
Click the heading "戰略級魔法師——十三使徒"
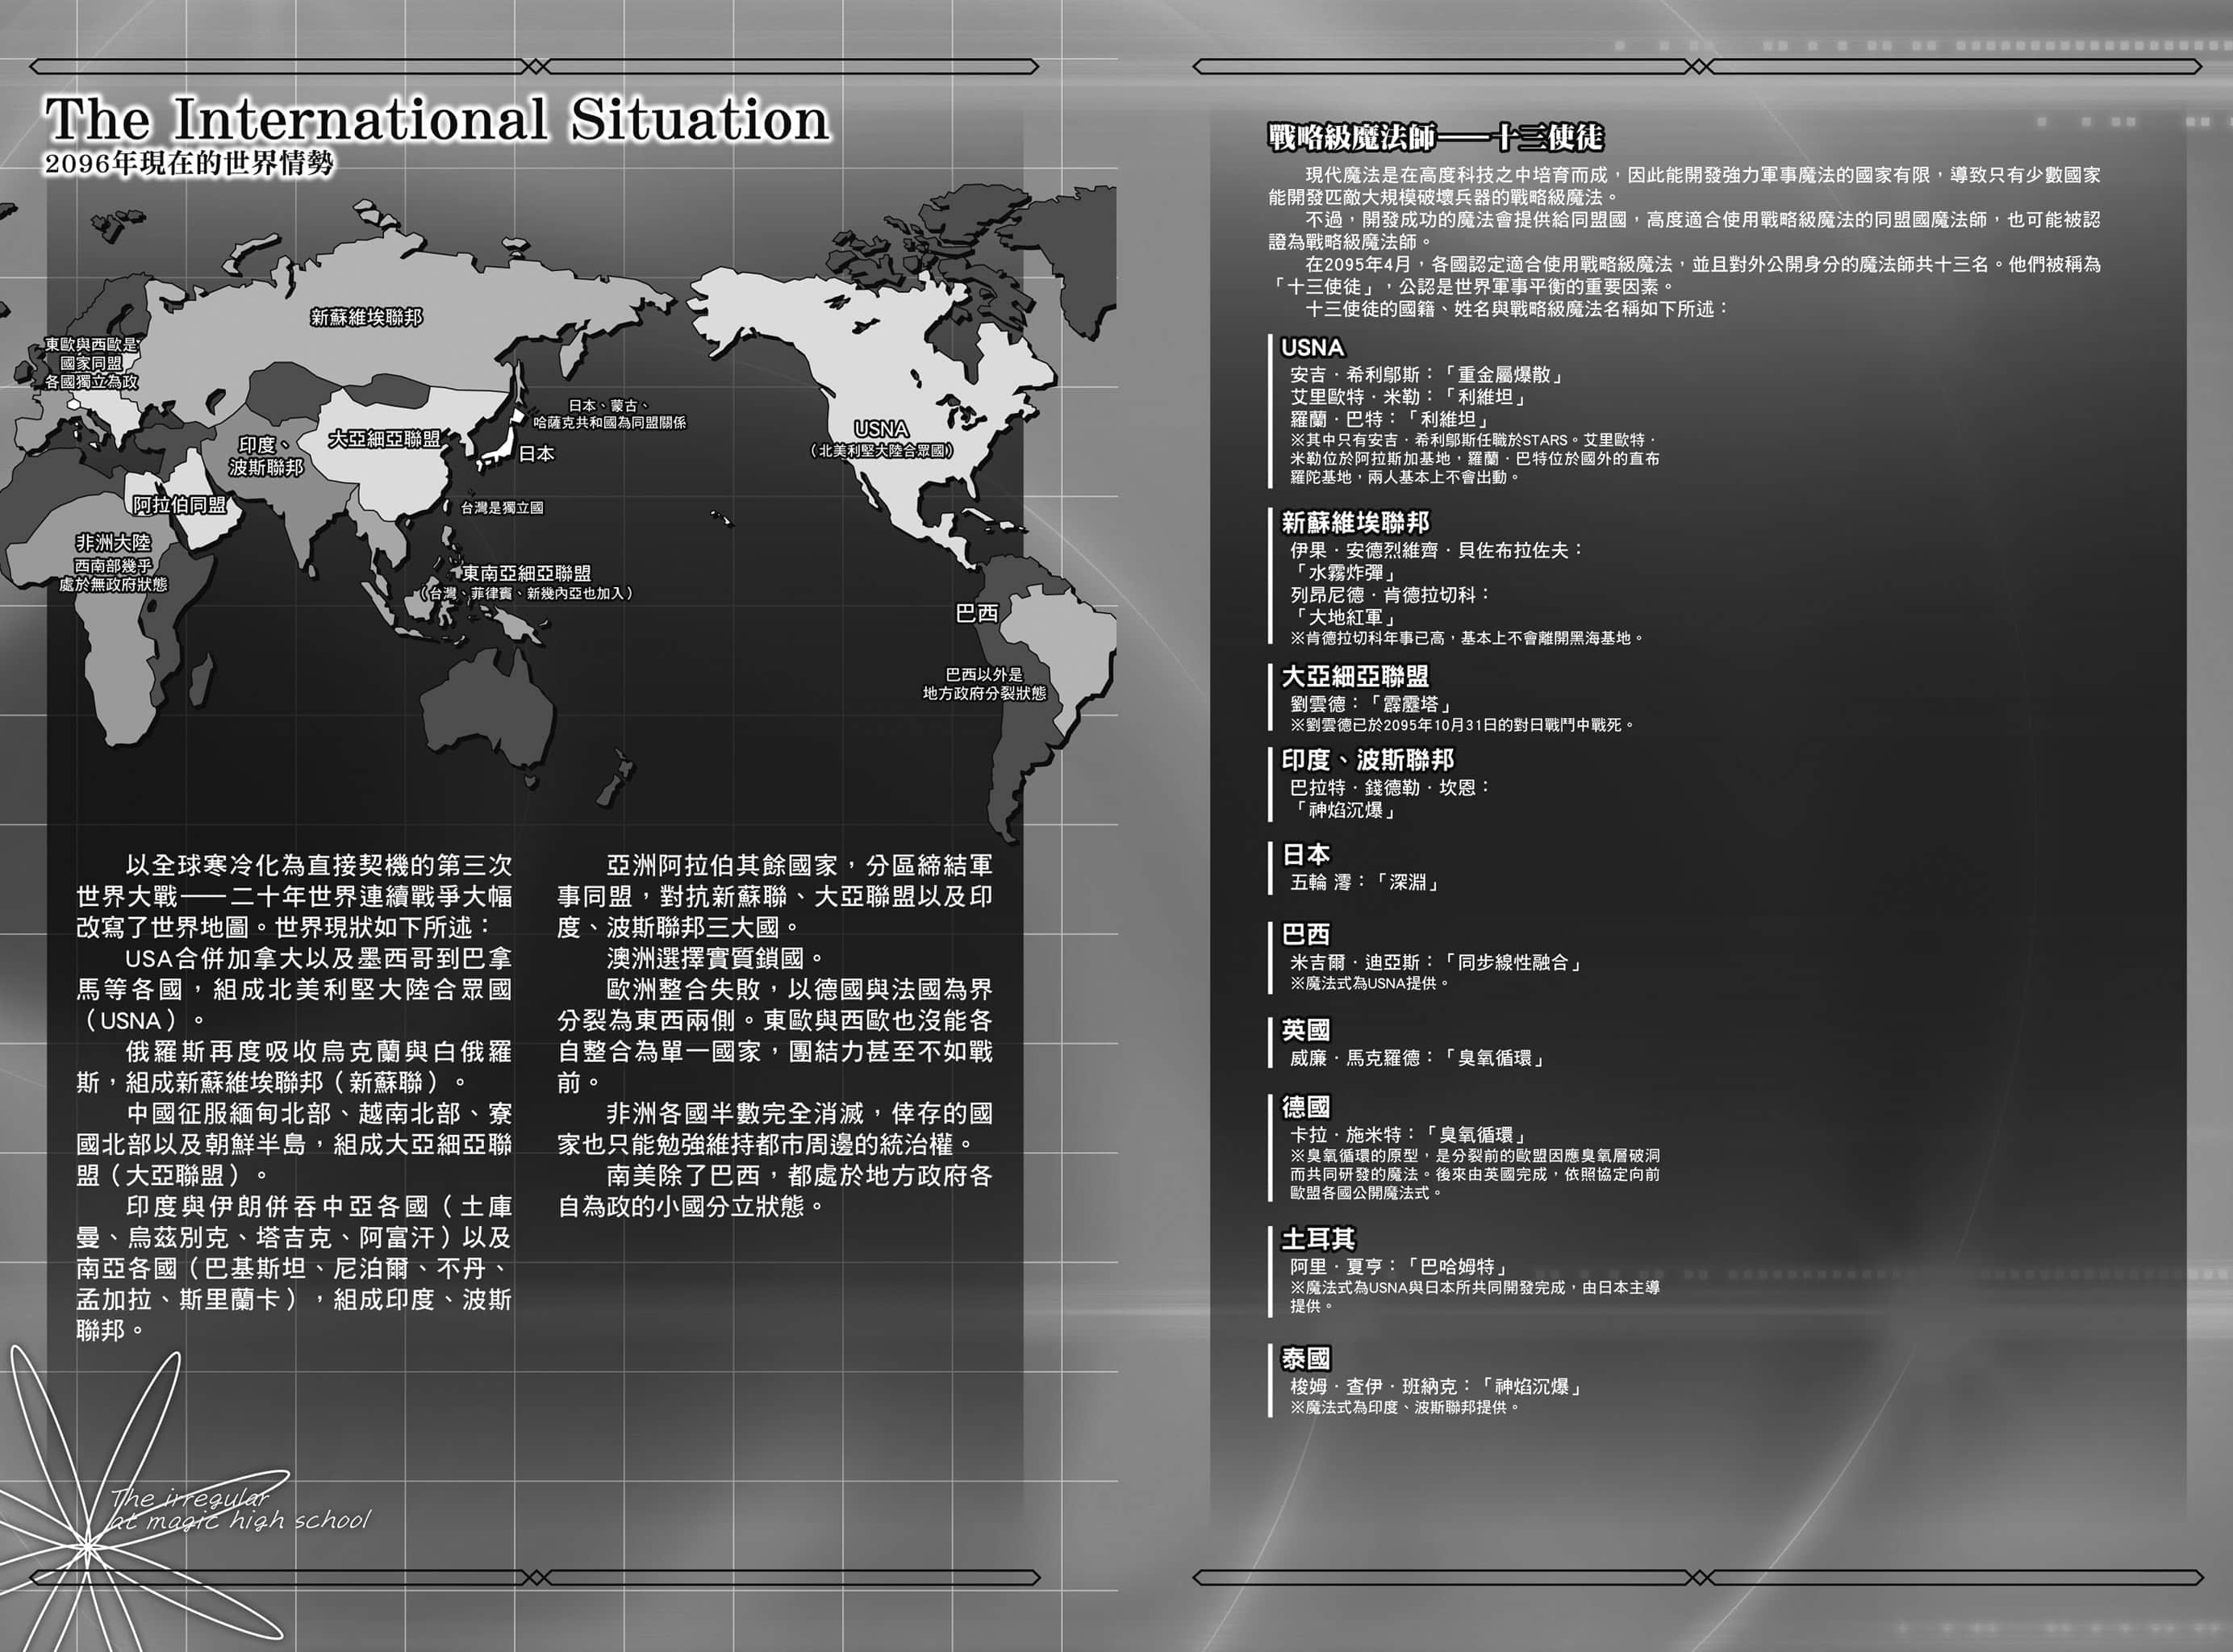(1435, 137)
